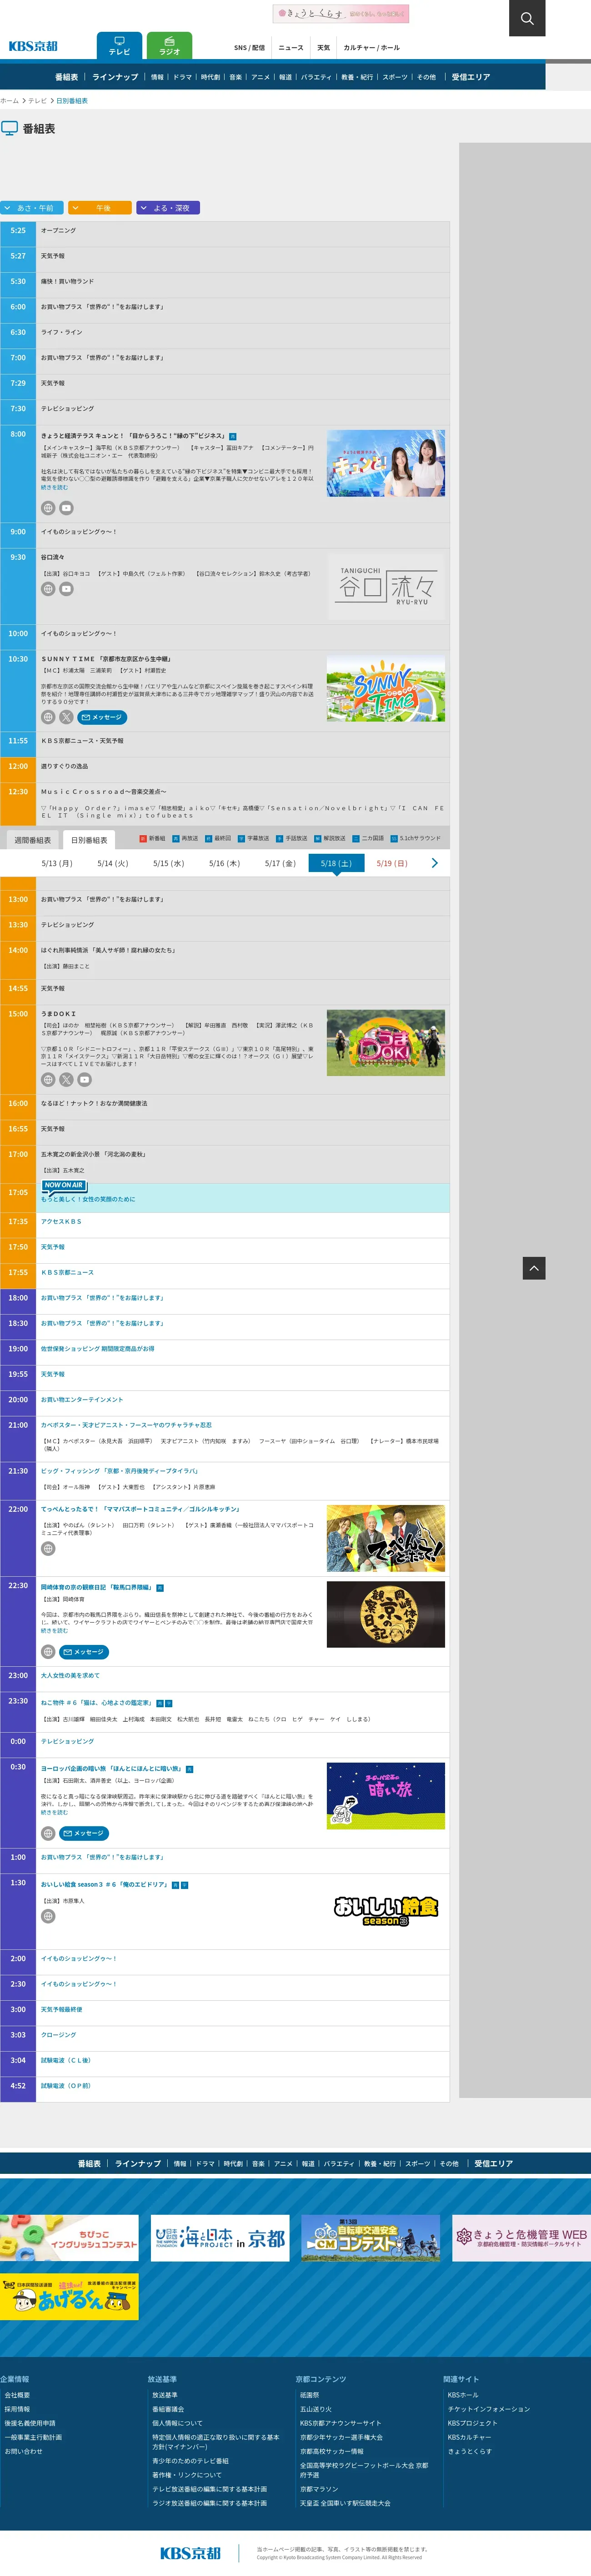
Task: Click the scroll-to-top arrow button
Action: [534, 1268]
